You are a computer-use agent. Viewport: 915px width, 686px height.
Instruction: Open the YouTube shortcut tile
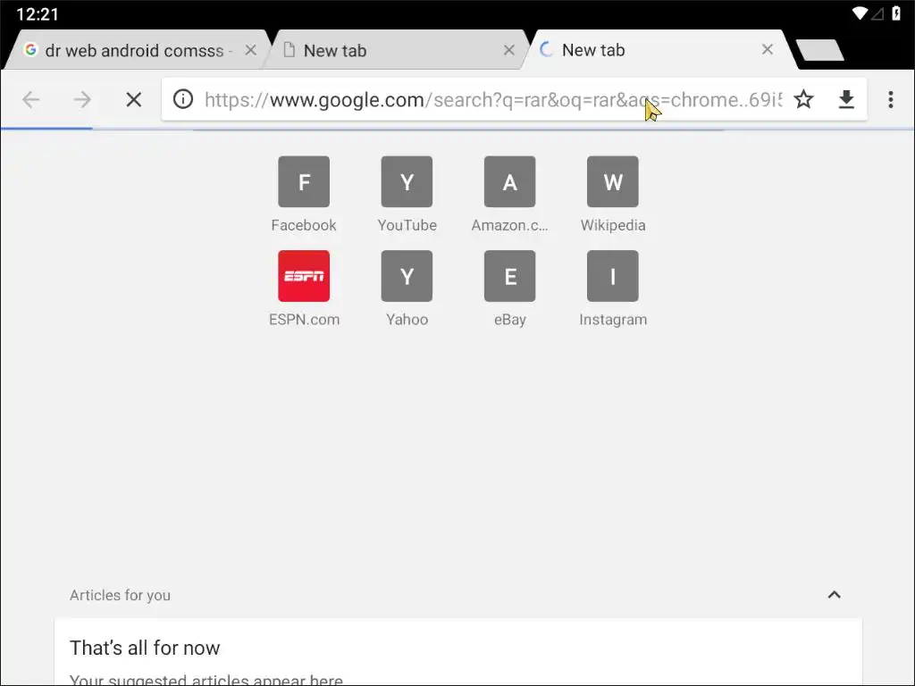click(407, 194)
